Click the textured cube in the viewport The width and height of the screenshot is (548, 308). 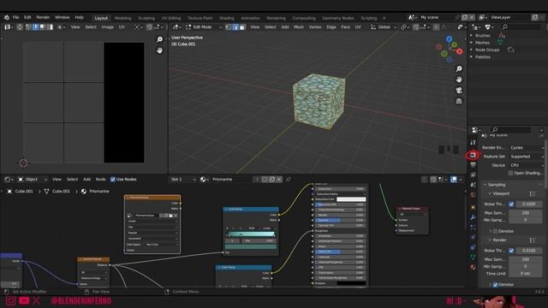[319, 101]
